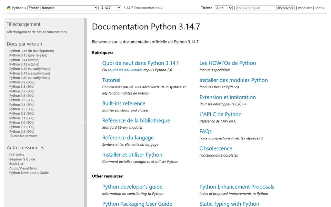Screen dimensions: 331x207
Task: Select Python 3.0 (EOL) docs
Action: 22,123
